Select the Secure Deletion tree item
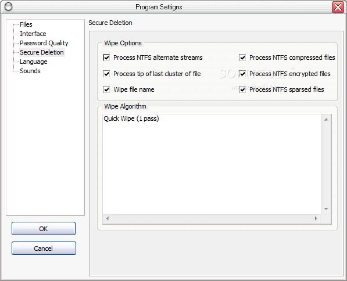This screenshot has width=347, height=281. pyautogui.click(x=42, y=52)
